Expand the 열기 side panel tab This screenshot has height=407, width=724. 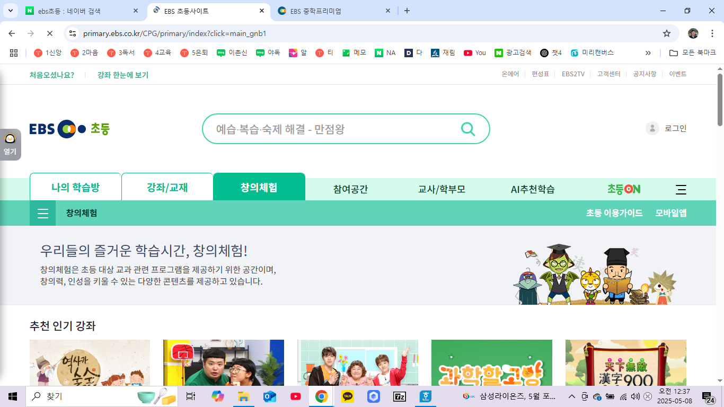(x=9, y=144)
